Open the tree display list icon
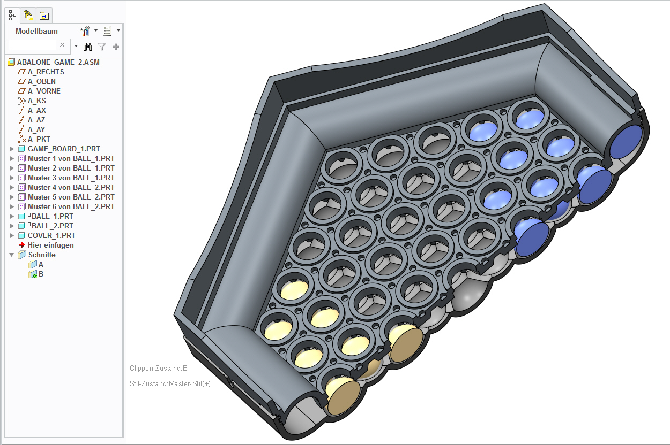Screen dimensions: 670x445 (x=108, y=31)
